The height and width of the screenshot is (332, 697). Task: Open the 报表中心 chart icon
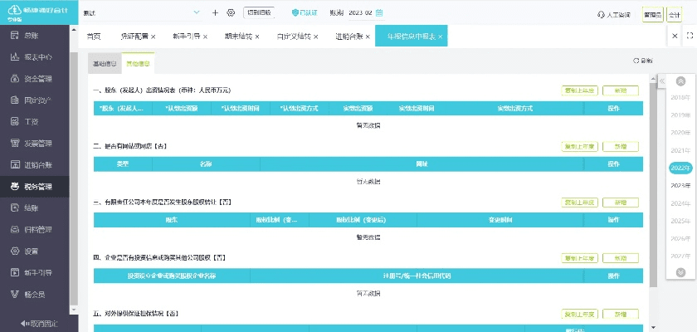click(15, 57)
